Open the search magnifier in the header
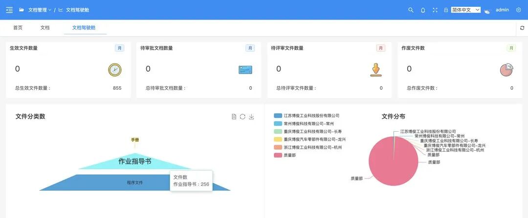This screenshot has width=528, height=218. [x=411, y=10]
